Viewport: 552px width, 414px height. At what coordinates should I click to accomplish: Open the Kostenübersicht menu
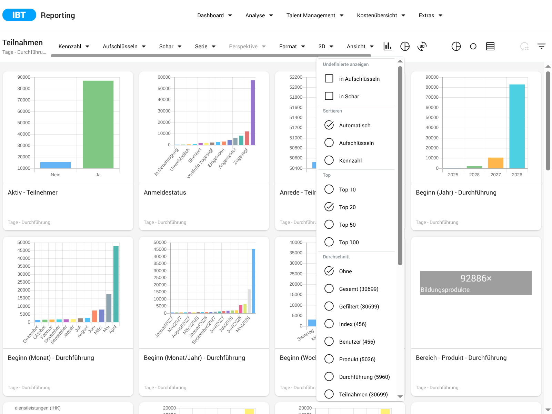pos(381,16)
